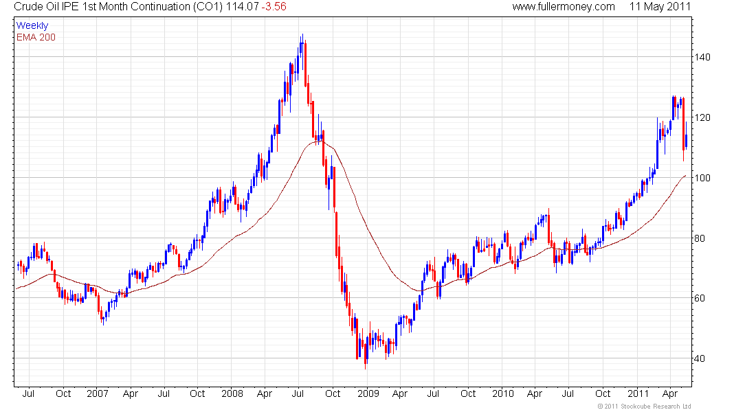Click the 100 price axis label
The image size is (756, 412).
coord(702,178)
